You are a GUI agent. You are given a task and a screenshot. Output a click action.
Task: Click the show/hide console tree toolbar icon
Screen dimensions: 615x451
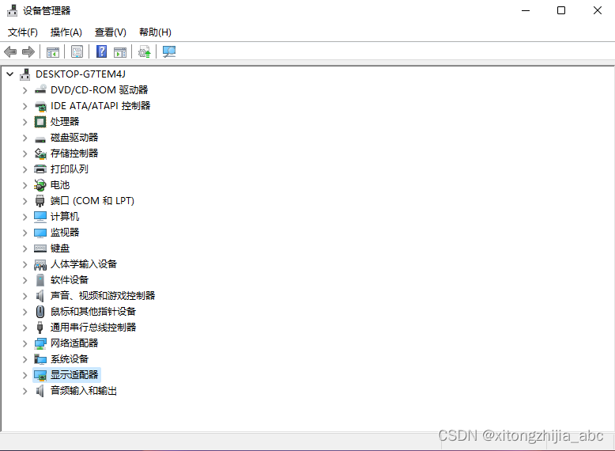pyautogui.click(x=52, y=51)
